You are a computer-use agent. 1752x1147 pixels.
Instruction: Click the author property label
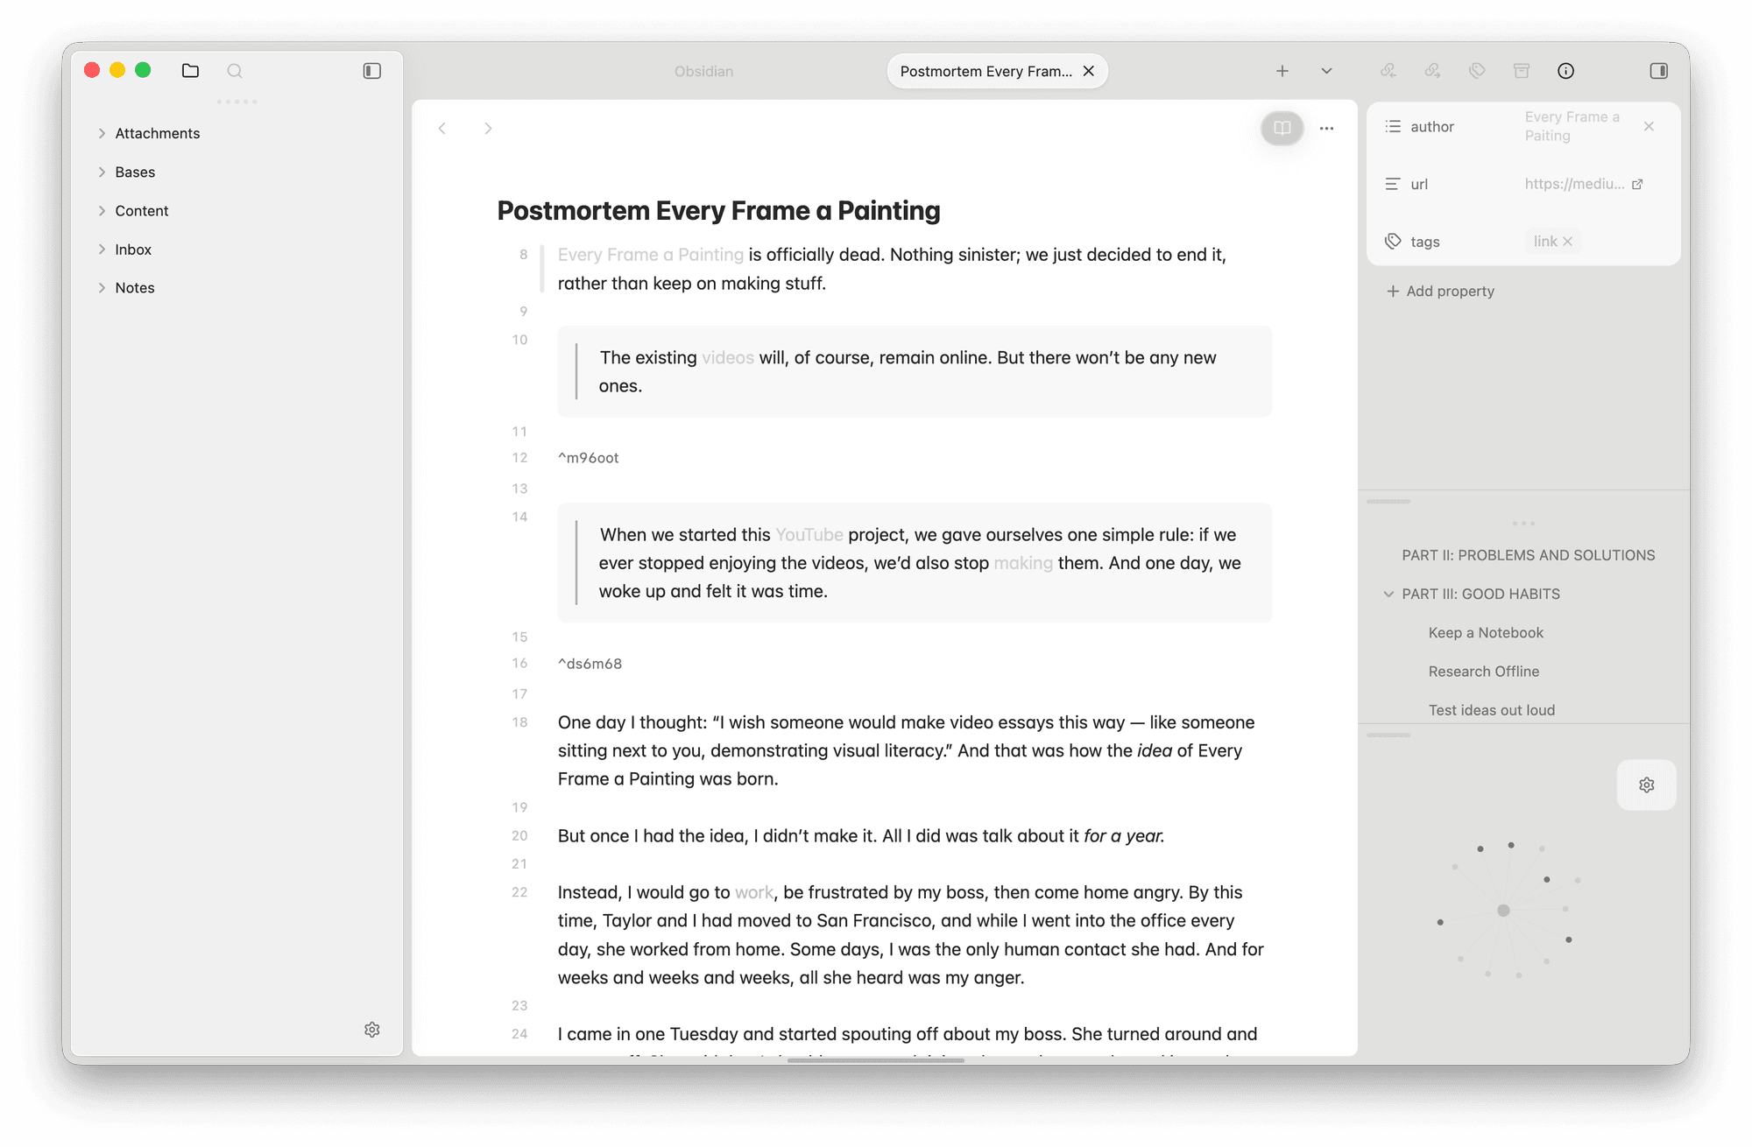[1432, 126]
